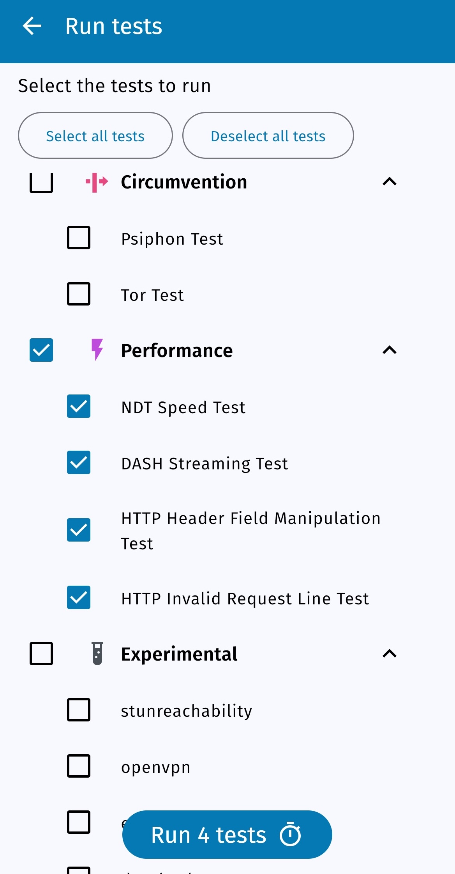This screenshot has width=455, height=874.
Task: Deselect the DASH Streaming Test checkbox
Action: coord(79,462)
